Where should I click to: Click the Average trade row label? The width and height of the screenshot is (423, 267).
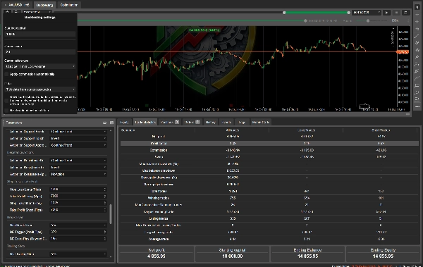coord(159,239)
